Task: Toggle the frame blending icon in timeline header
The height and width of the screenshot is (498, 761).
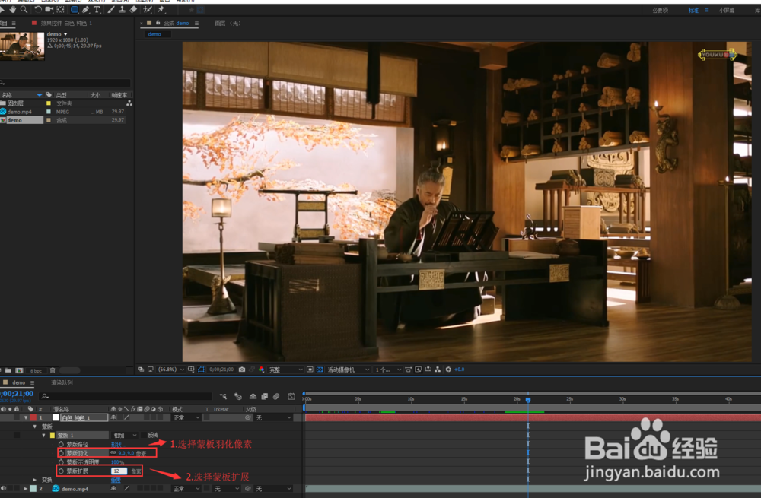Action: coord(265,396)
